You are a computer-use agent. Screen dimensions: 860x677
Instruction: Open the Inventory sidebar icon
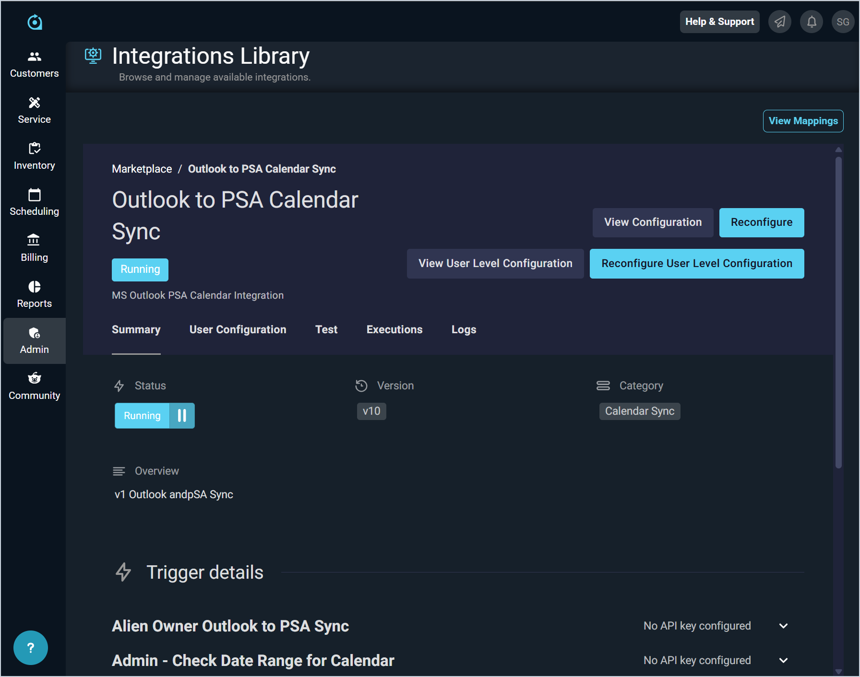pyautogui.click(x=34, y=149)
